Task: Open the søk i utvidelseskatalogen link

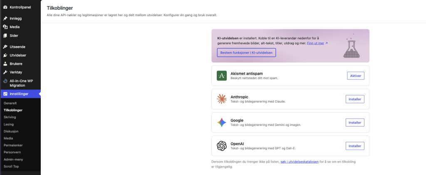Action: 300,162
